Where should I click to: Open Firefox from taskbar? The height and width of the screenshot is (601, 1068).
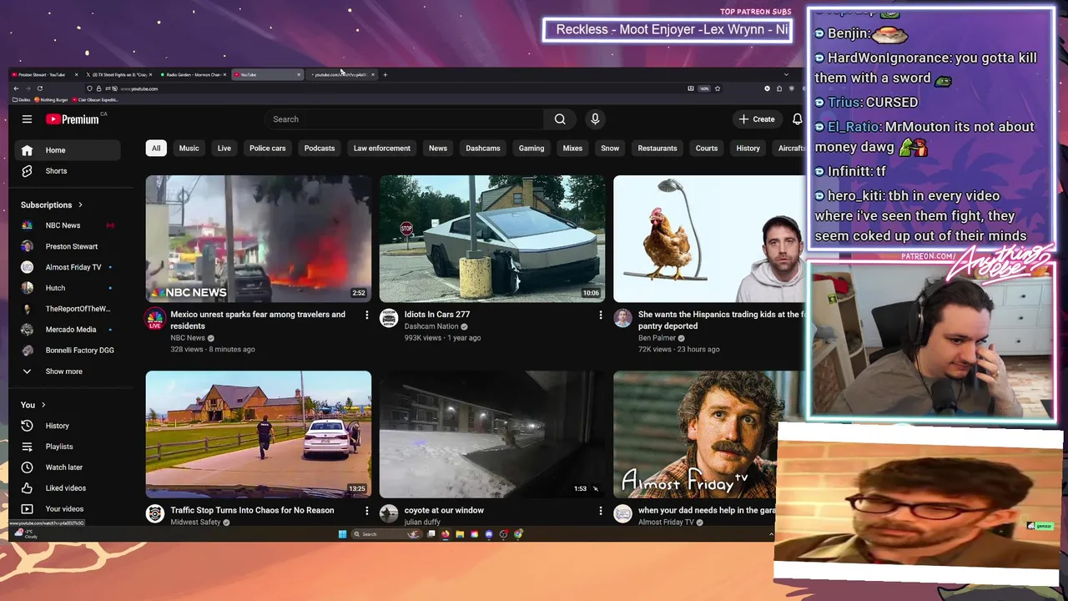[x=446, y=534]
